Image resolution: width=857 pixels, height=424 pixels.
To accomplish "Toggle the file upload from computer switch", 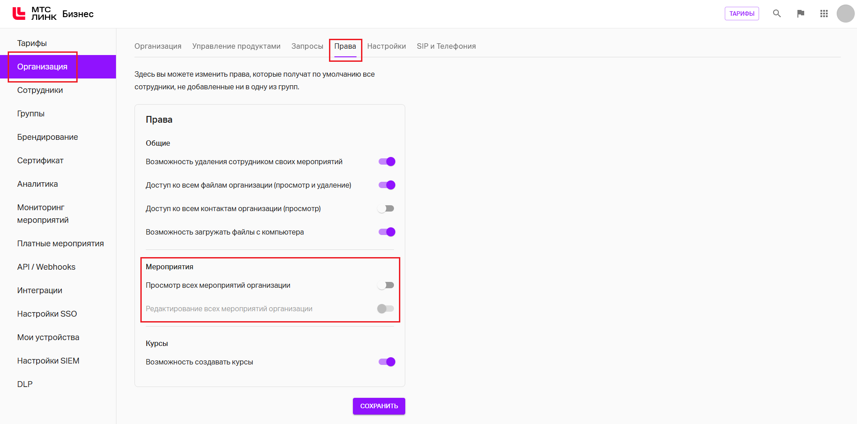I will coord(387,232).
